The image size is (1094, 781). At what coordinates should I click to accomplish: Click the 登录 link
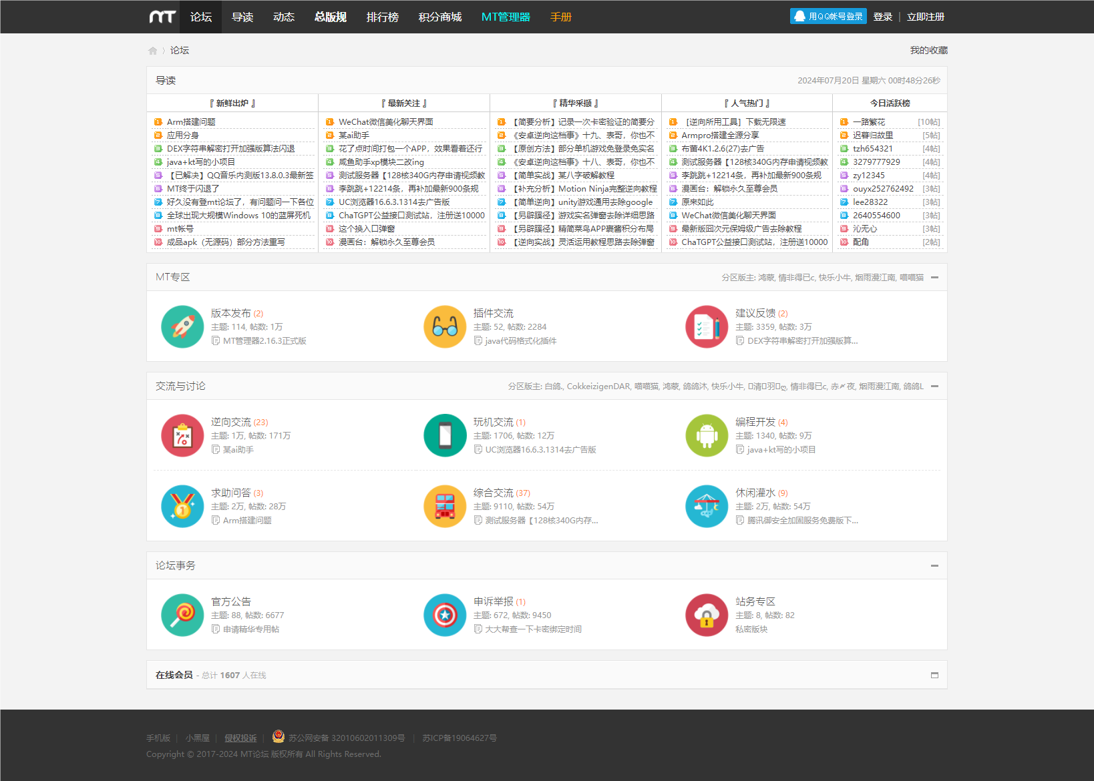(x=883, y=17)
